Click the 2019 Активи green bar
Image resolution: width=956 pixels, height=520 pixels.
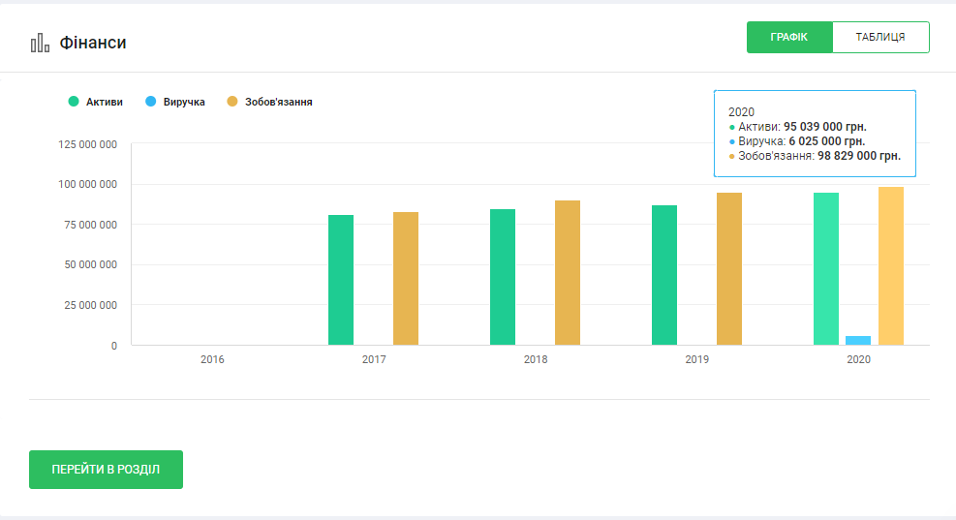pyautogui.click(x=664, y=275)
